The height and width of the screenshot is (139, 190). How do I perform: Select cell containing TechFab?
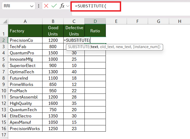pos(25,47)
